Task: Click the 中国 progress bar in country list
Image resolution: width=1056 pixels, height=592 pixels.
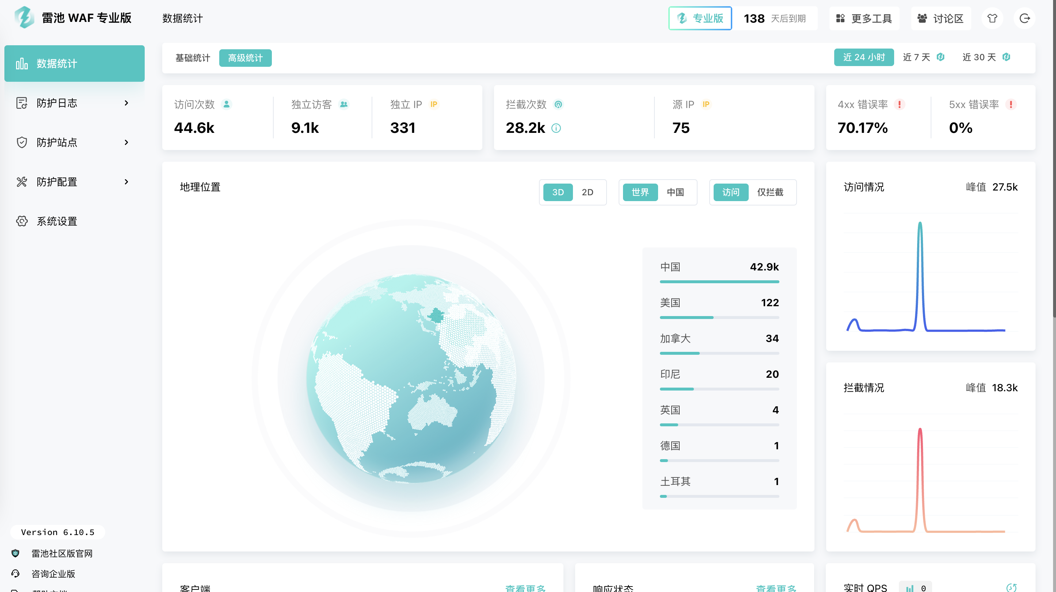Action: click(x=719, y=282)
